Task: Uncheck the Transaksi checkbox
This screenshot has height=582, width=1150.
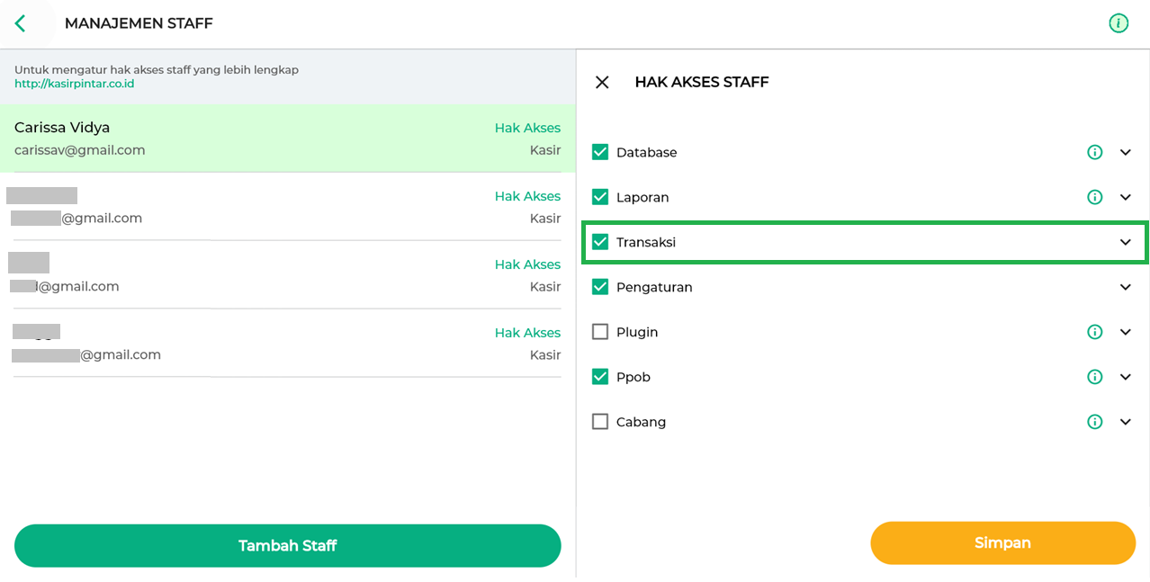Action: click(600, 243)
